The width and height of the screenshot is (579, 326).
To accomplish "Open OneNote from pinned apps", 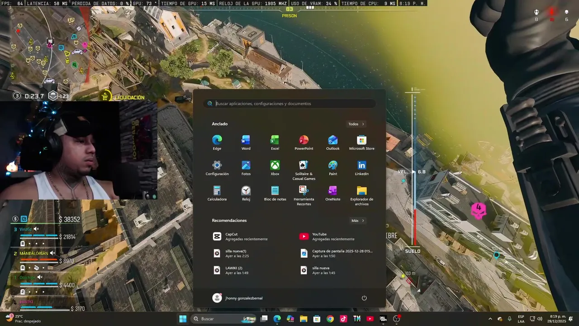I will click(333, 193).
